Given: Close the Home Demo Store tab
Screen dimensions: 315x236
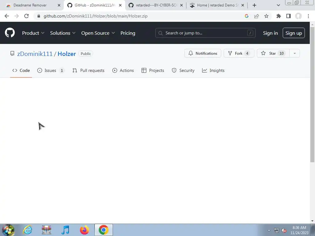Looking at the screenshot, I should tap(243, 5).
